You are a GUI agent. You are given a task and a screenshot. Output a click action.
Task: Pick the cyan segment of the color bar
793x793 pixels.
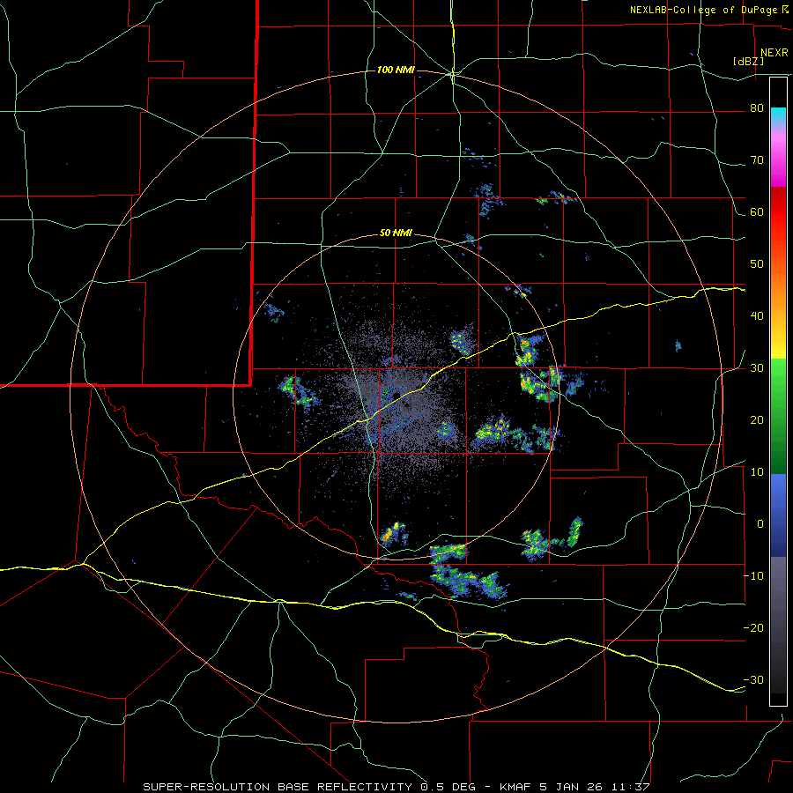coord(778,116)
